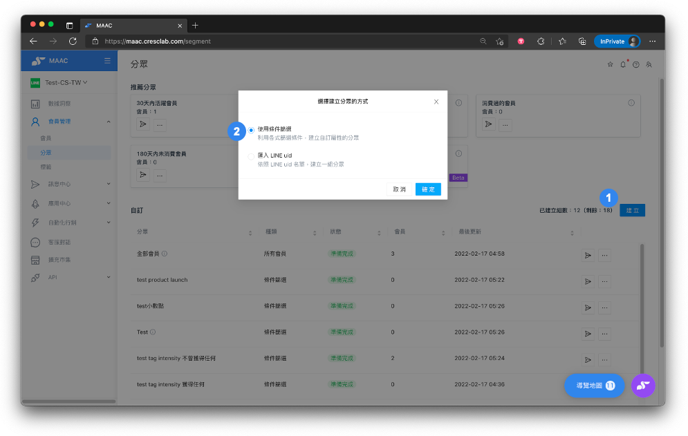Open 數據洞察 in the sidebar
688x436 pixels.
pos(59,104)
